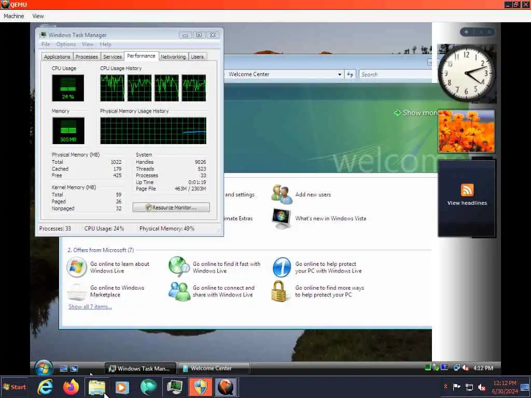The width and height of the screenshot is (531, 398).
Task: Open Task Manager File menu
Action: click(46, 45)
